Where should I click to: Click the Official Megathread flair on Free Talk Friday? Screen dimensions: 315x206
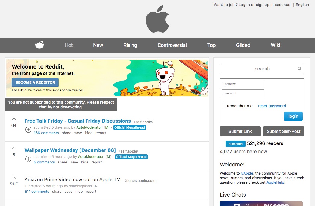tap(130, 127)
